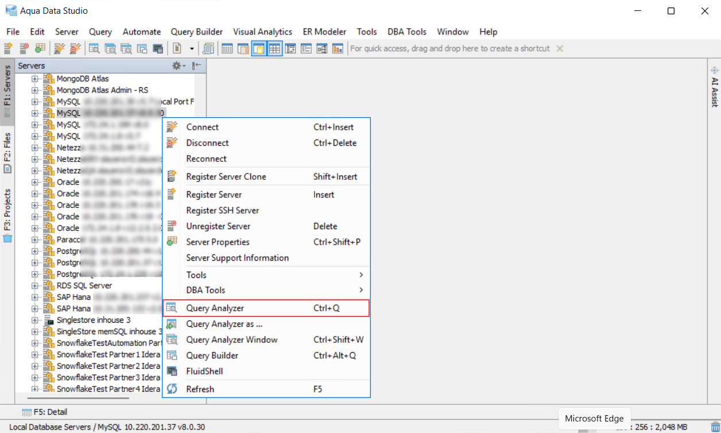The image size is (721, 433).
Task: Select Query Builder in the context menu
Action: pyautogui.click(x=266, y=355)
